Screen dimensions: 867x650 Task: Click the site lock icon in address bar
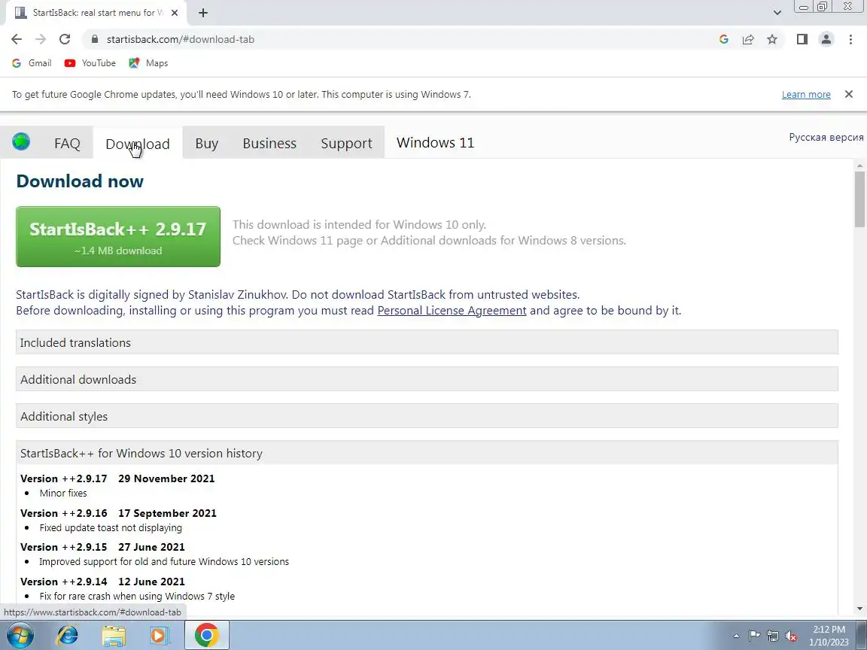tap(95, 39)
